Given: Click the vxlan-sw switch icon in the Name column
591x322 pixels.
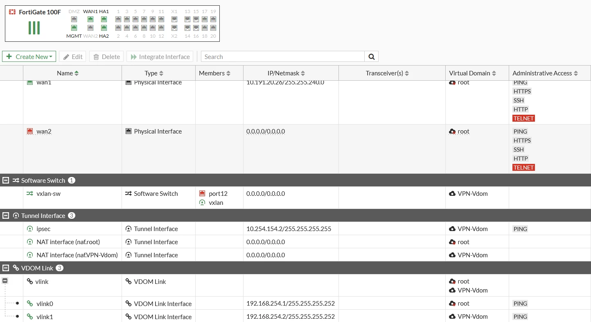Looking at the screenshot, I should click(29, 193).
